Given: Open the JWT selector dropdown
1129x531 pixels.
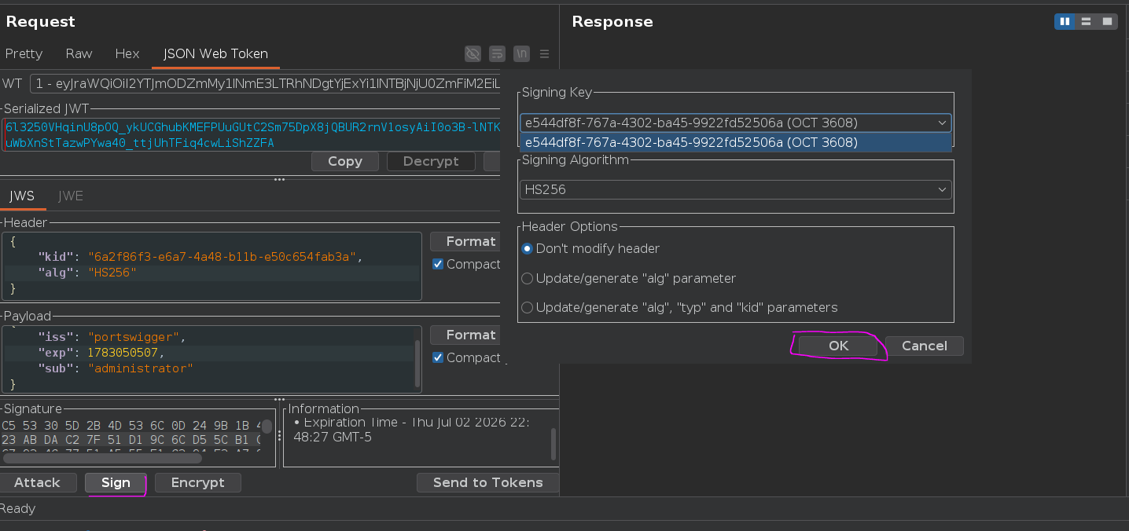Looking at the screenshot, I should [265, 83].
